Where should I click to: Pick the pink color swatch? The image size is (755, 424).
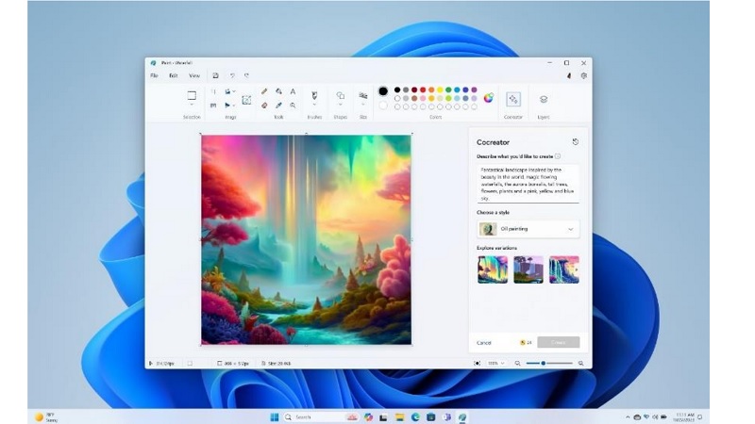click(423, 98)
